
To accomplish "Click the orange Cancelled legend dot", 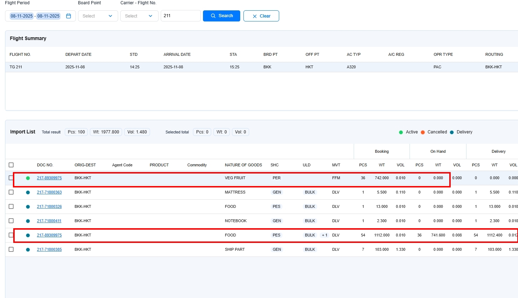I will point(423,132).
